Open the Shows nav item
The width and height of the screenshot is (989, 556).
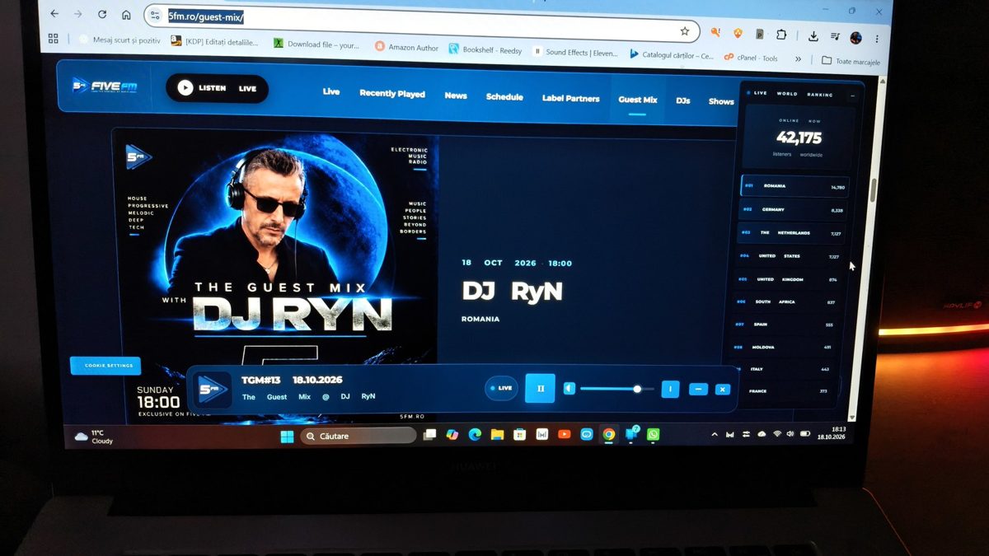pyautogui.click(x=721, y=102)
